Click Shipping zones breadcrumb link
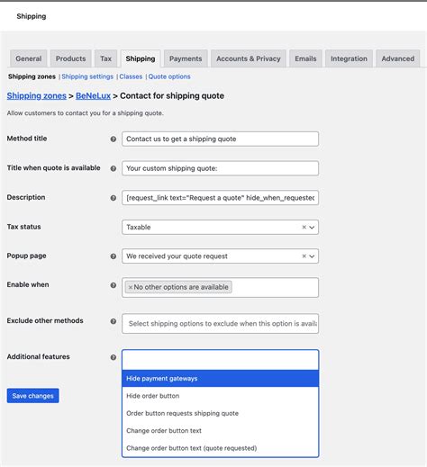The image size is (427, 467). coord(37,96)
